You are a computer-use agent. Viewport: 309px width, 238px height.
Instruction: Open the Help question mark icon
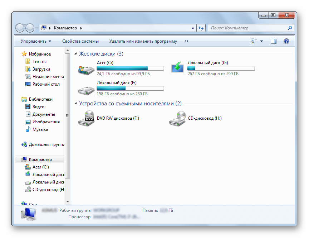tap(286, 41)
